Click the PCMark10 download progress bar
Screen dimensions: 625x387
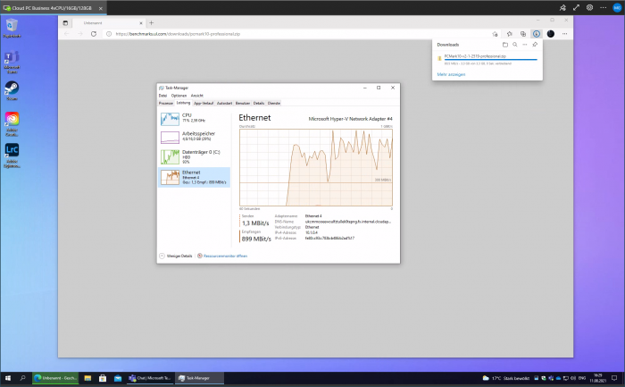point(491,60)
